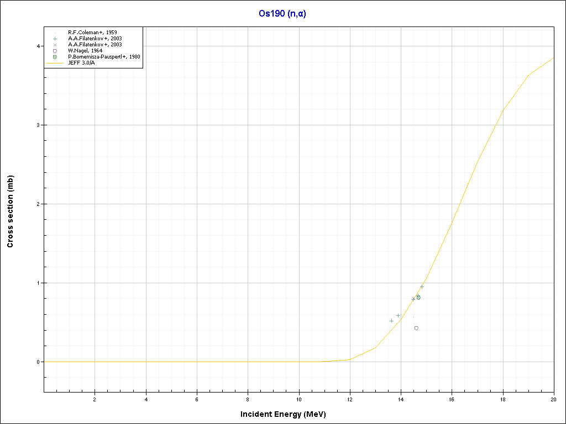Click the green crossed-box marker in the legend
The image size is (566, 424).
(x=55, y=57)
